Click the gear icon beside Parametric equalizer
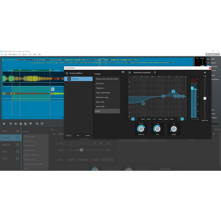This screenshot has height=221, width=221. [130, 72]
